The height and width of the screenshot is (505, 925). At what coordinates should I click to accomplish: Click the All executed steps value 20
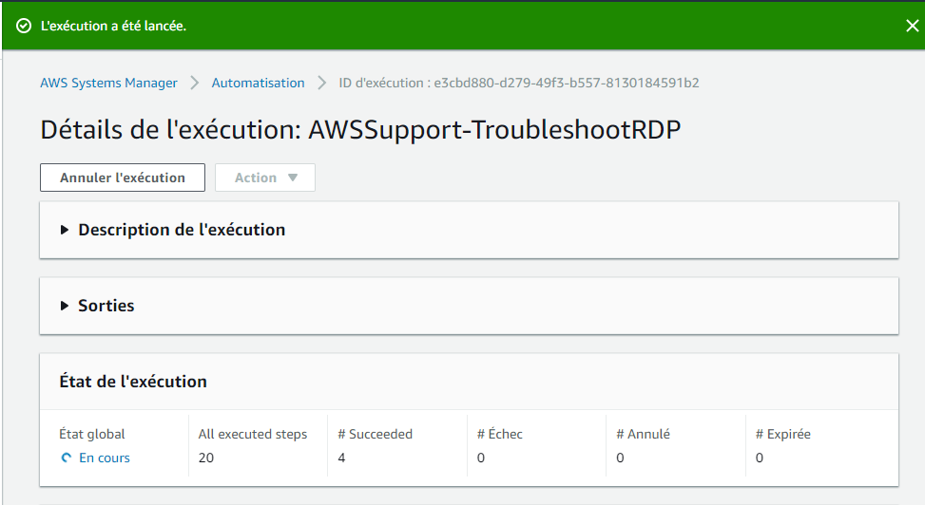tap(206, 458)
